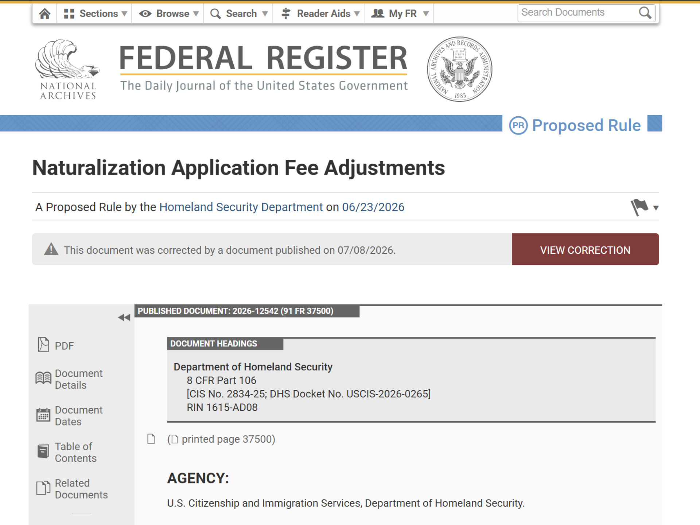Click the AGENCY: heading

(x=198, y=478)
